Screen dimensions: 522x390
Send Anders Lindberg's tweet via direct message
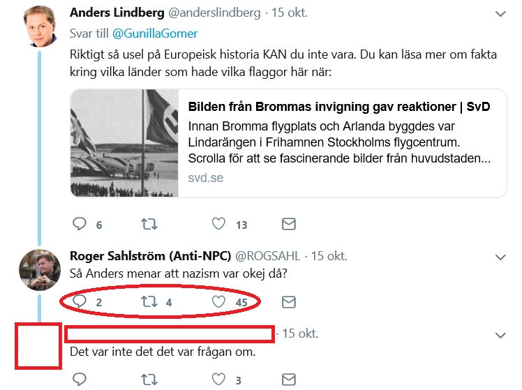pos(288,224)
